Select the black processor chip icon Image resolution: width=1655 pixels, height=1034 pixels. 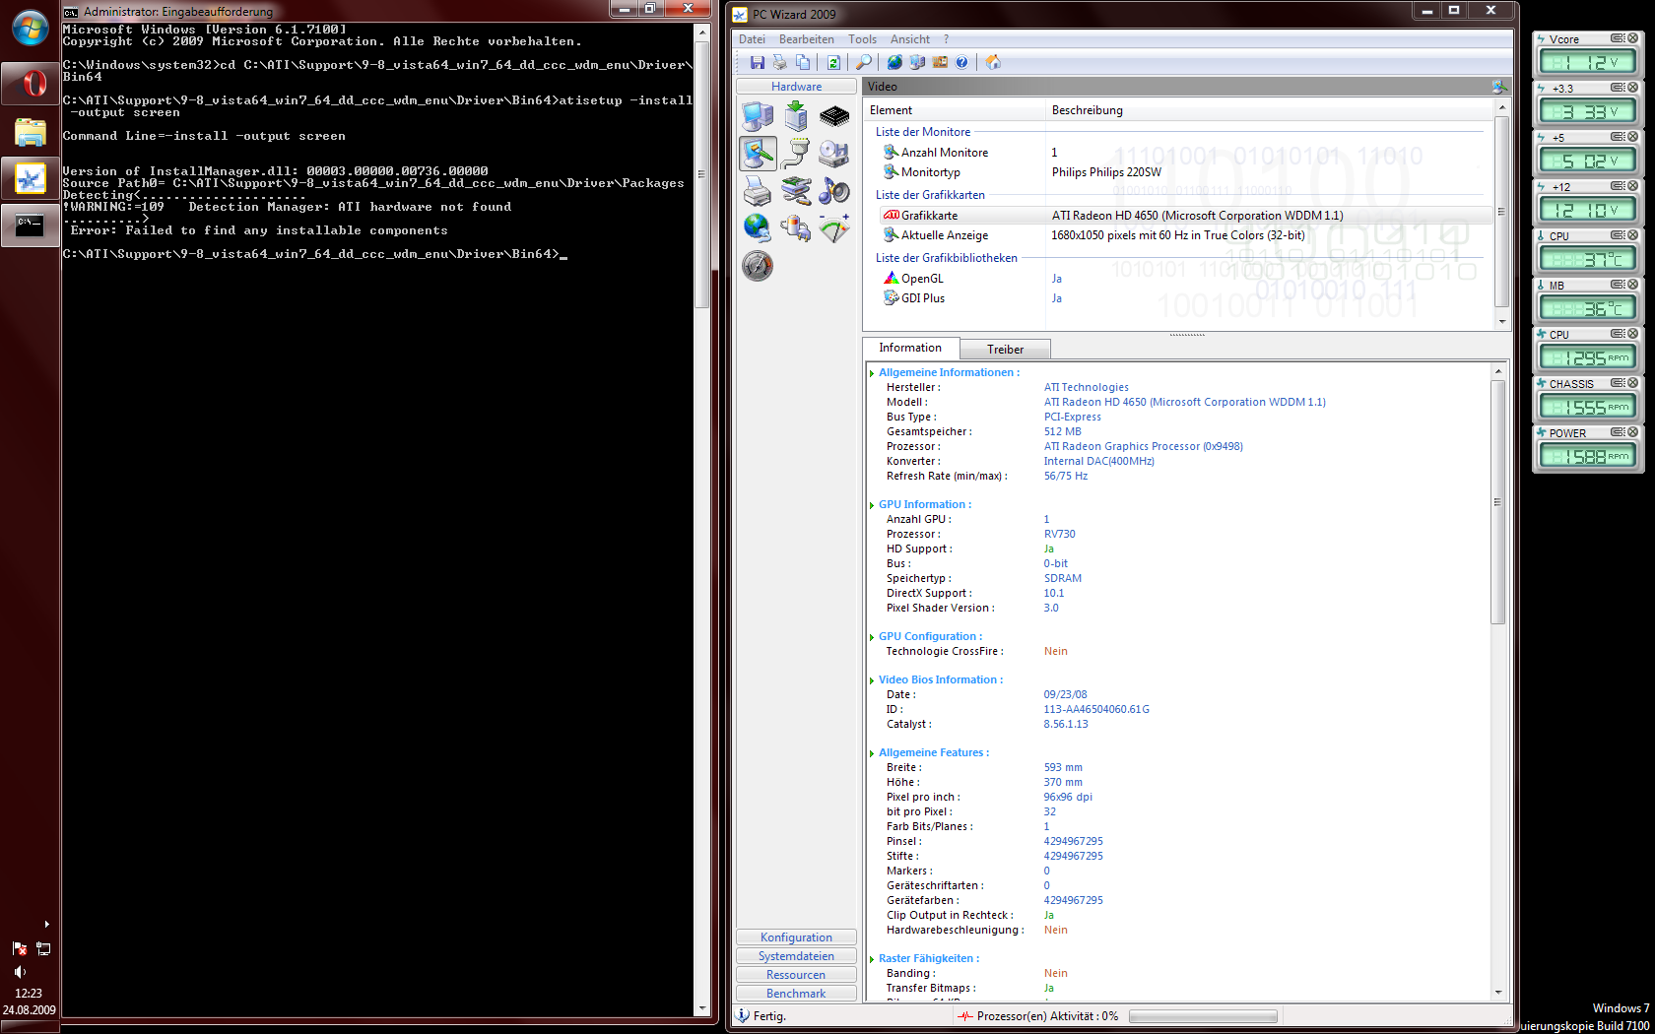[834, 116]
